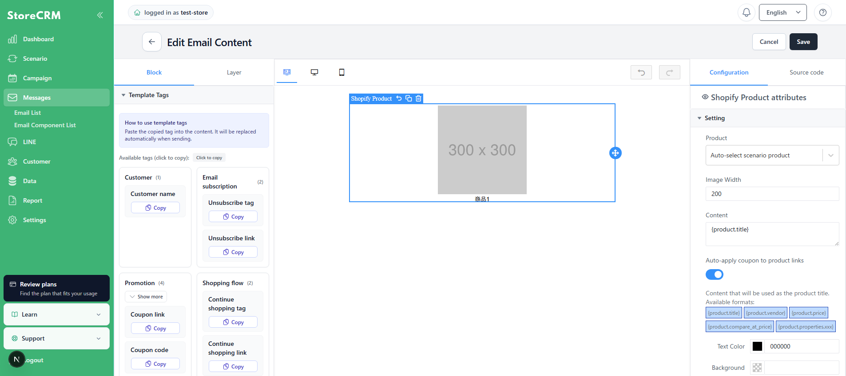Select the edit mode monitor icon
The width and height of the screenshot is (846, 376).
(287, 72)
